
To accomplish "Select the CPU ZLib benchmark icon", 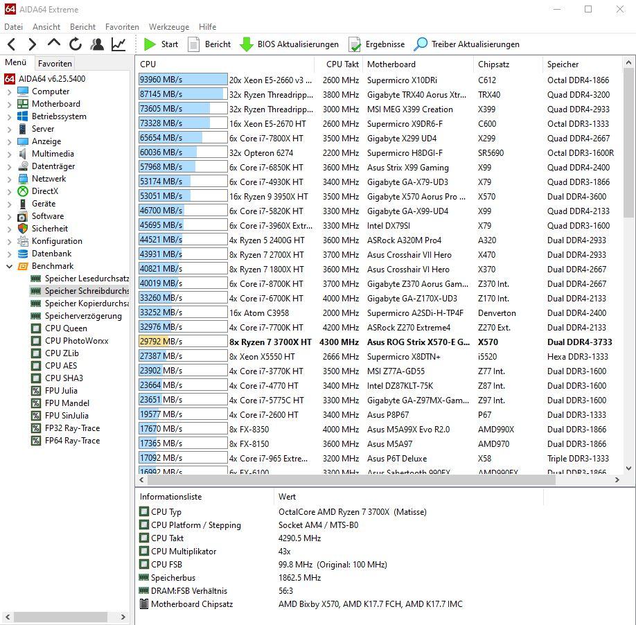I will click(36, 353).
